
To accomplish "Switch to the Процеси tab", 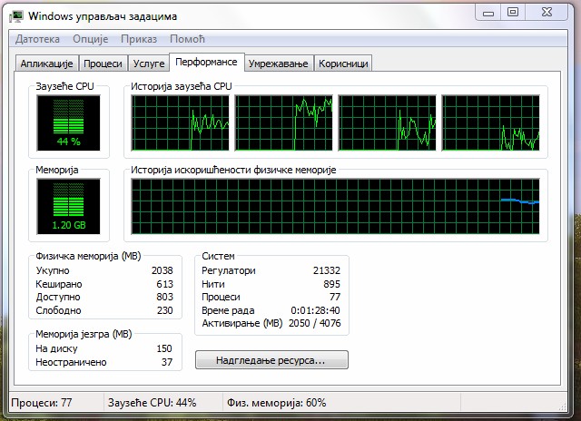I will (x=103, y=64).
